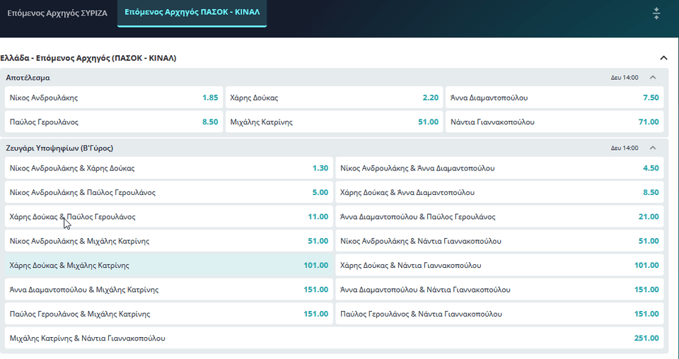The height and width of the screenshot is (359, 679).
Task: Pick pair Διαμαντοπούλου & Γερουλάνος at 21.00
Action: (x=499, y=217)
